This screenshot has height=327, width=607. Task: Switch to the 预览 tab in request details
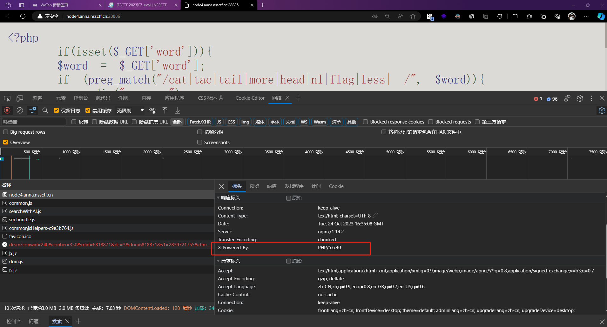click(x=254, y=186)
